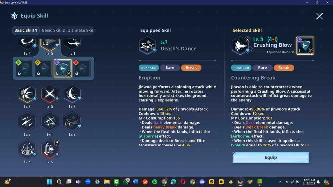Screen dimensions: 333x187
Task: Select the Ultimate Skill tab
Action: pos(81,30)
